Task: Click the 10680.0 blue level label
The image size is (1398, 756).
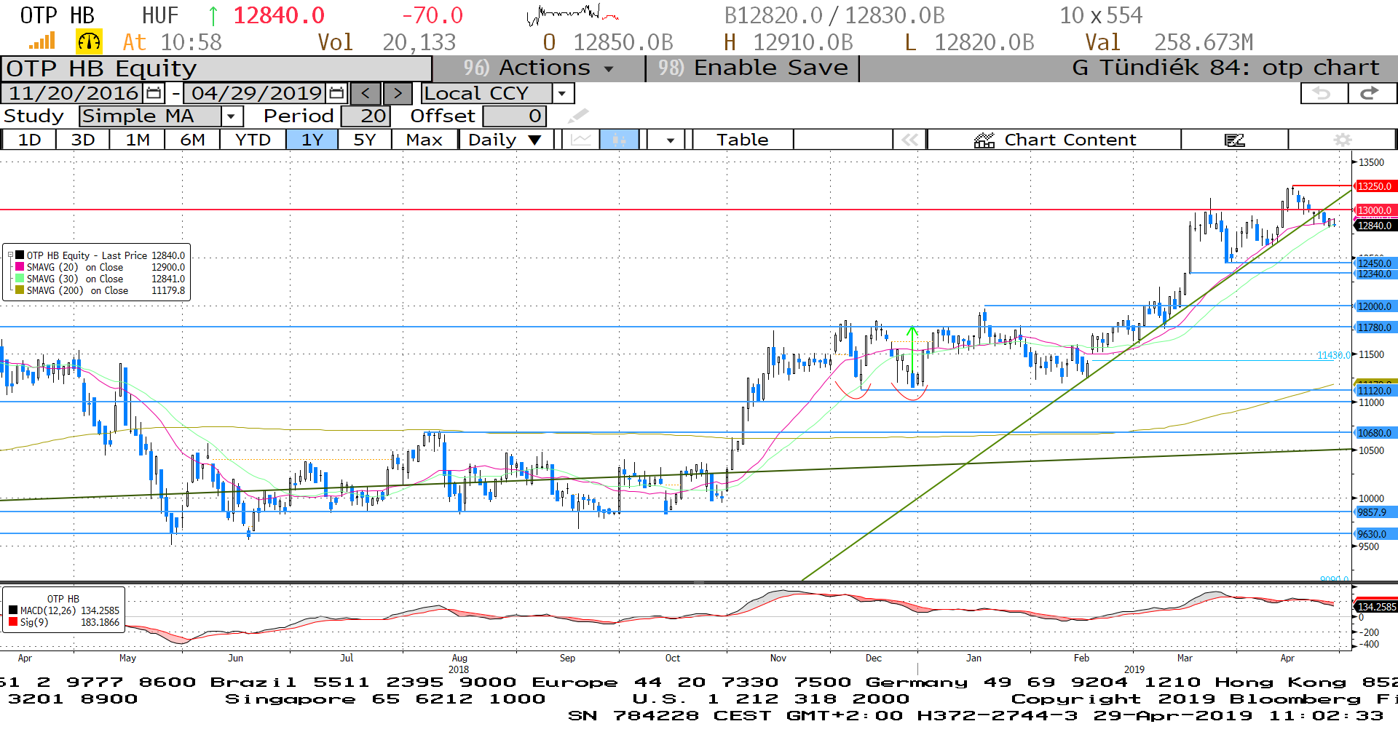Action: 1375,433
